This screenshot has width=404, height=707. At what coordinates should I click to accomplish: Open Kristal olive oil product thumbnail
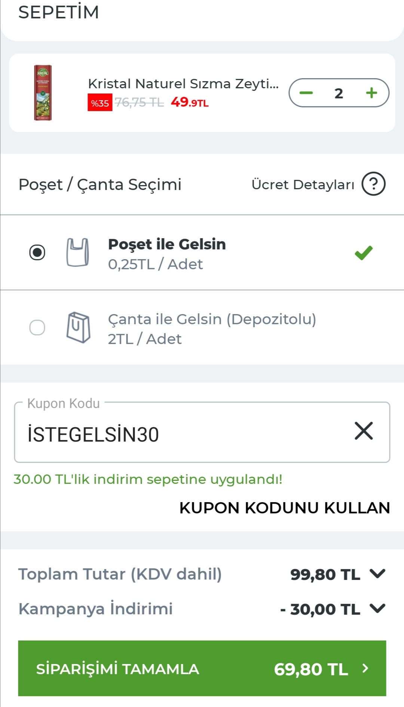[43, 93]
